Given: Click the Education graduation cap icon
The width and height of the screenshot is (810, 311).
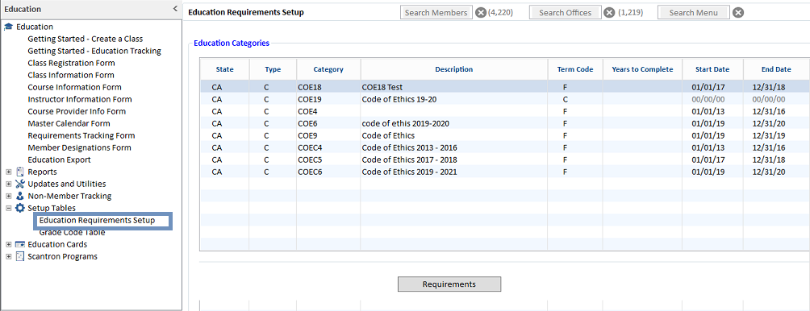Looking at the screenshot, I should pyautogui.click(x=8, y=27).
